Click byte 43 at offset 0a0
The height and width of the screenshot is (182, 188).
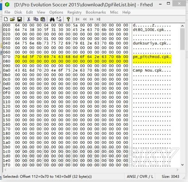[x=17, y=70]
